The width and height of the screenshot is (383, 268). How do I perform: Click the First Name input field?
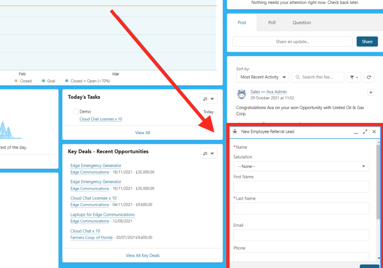click(x=301, y=187)
